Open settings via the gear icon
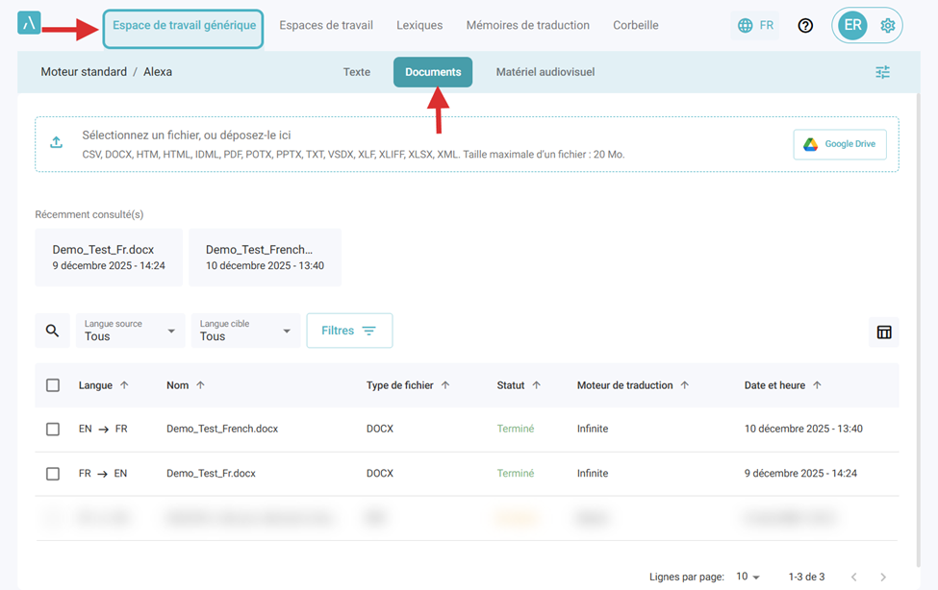 coord(887,26)
